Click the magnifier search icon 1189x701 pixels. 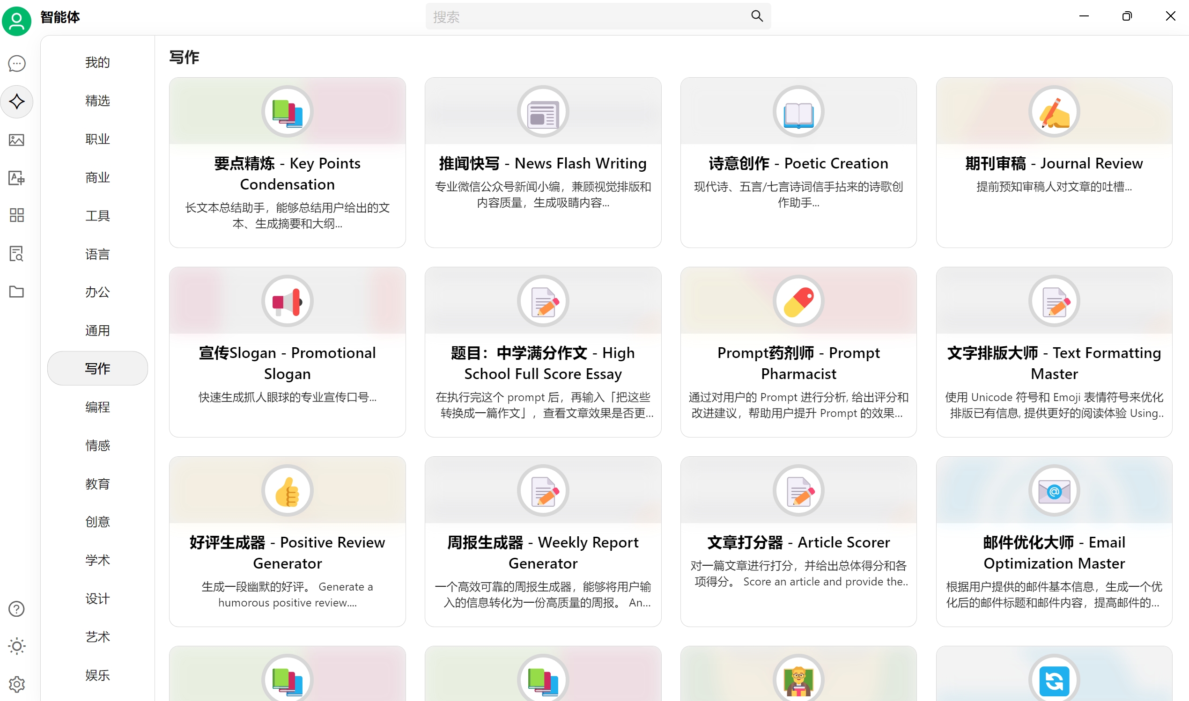point(757,16)
